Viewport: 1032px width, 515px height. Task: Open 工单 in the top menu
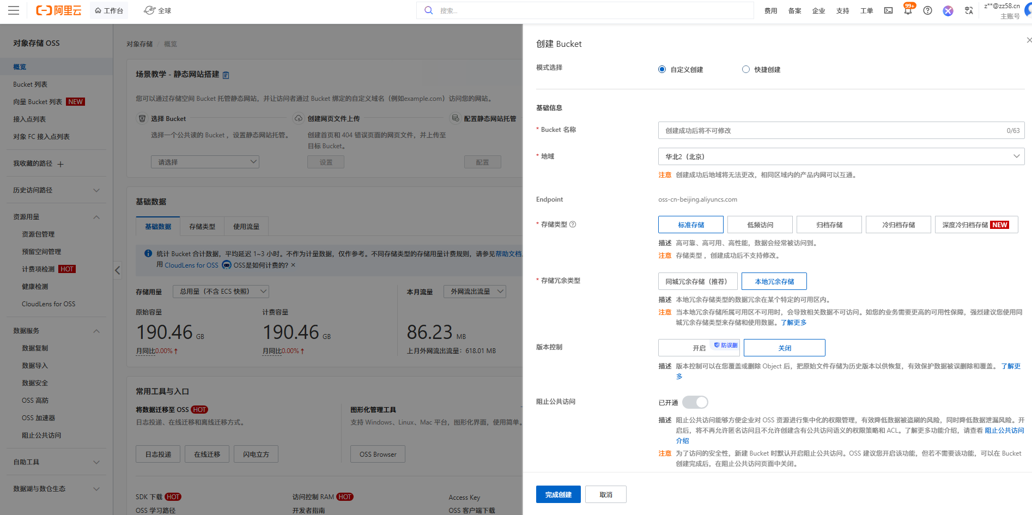866,10
